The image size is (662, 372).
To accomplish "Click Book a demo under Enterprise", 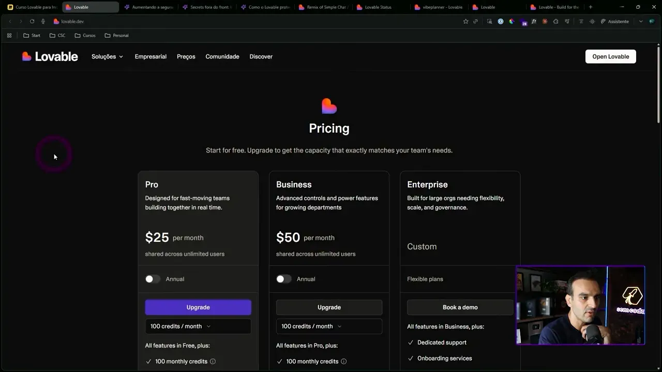I will click(460, 307).
